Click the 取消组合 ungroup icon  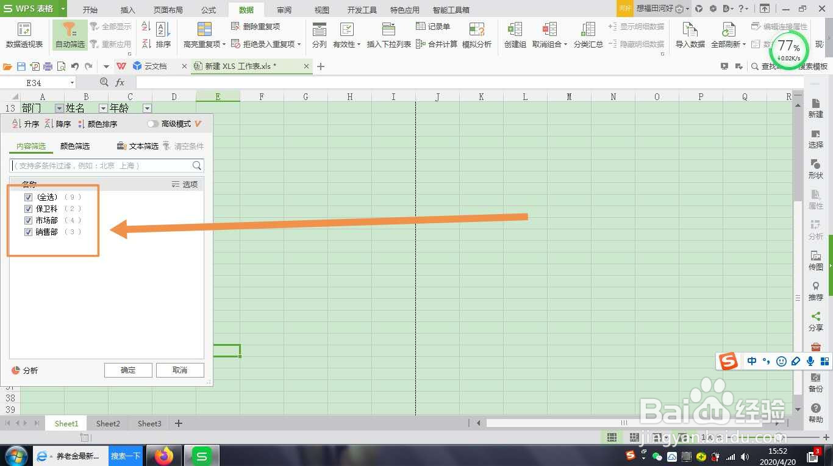(x=549, y=29)
